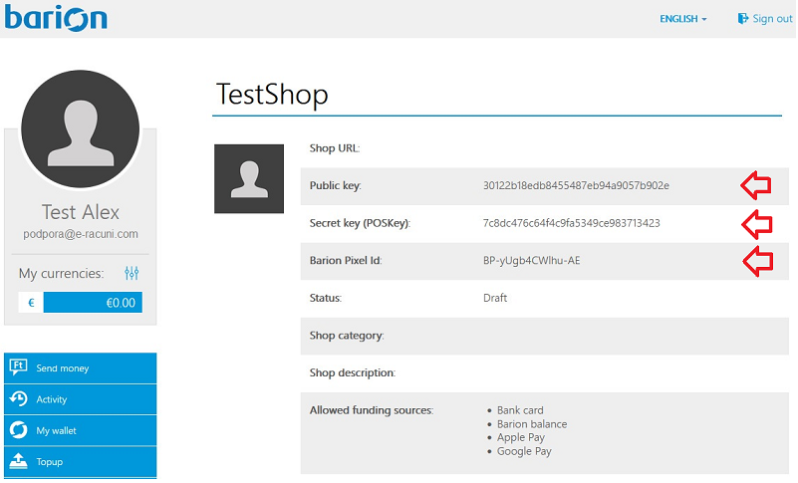Select the Barion Pixel Id BP-yUgb4CWlhu-AE
Screen dimensions: 798x483
click(531, 261)
